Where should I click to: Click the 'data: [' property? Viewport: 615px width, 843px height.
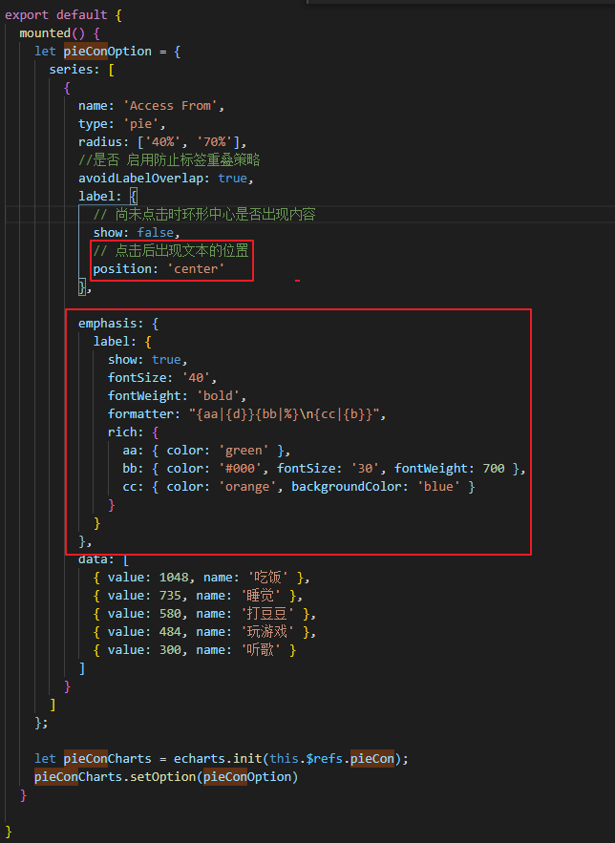click(x=103, y=559)
